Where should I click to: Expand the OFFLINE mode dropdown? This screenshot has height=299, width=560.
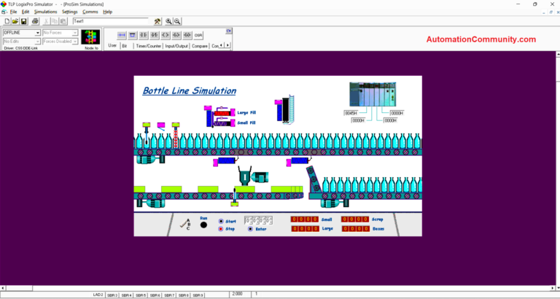[x=38, y=33]
